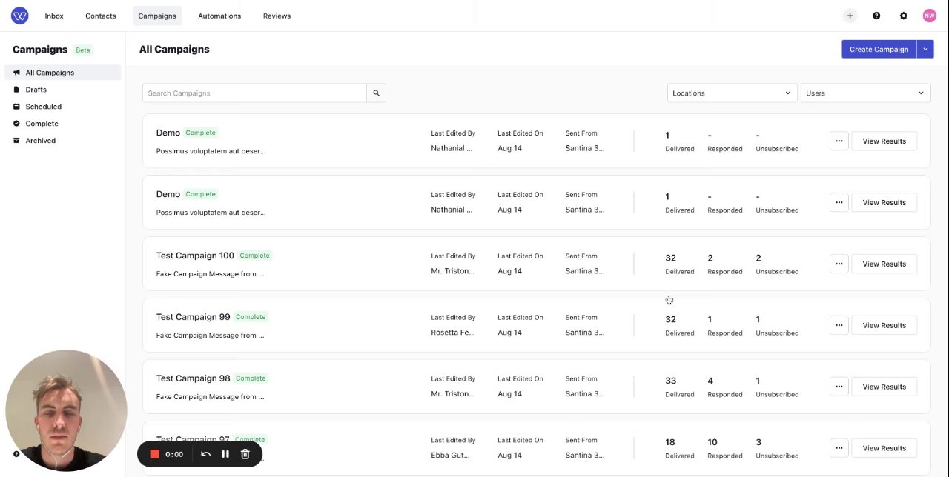
Task: Open the settings gear icon
Action: [x=903, y=16]
